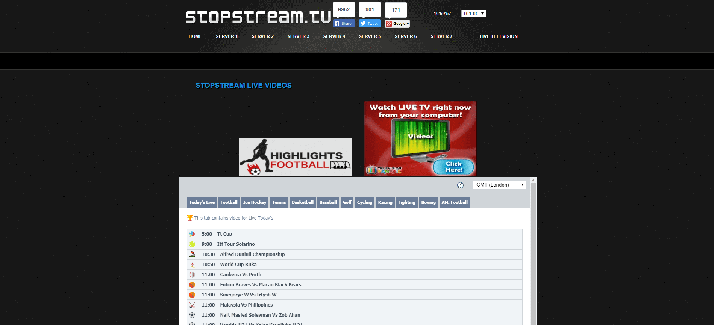This screenshot has width=714, height=325.
Task: Click the soccer ball icon for Naft Masjed Soleyman
Action: pos(192,315)
